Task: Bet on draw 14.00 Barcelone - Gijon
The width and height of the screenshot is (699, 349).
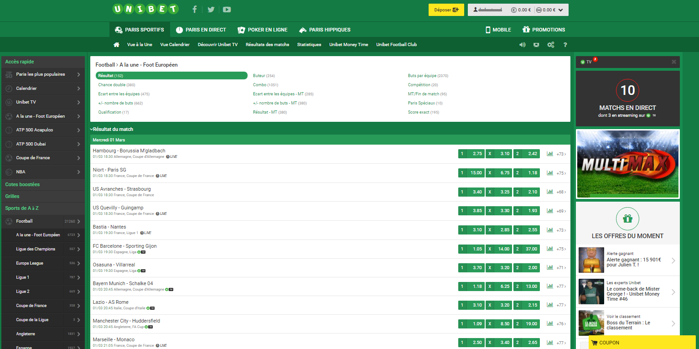Action: (x=499, y=249)
